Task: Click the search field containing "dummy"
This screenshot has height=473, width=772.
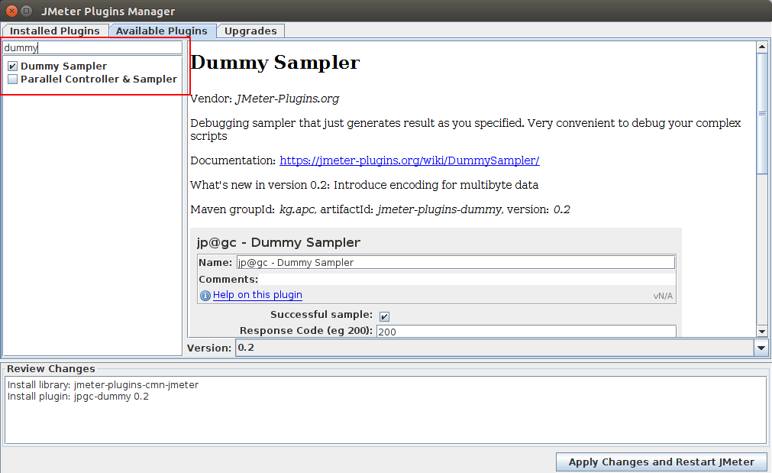Action: (x=92, y=47)
